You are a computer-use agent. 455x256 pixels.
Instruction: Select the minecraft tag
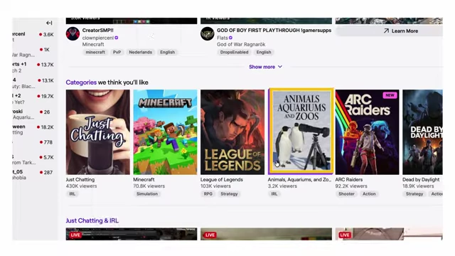pos(95,52)
